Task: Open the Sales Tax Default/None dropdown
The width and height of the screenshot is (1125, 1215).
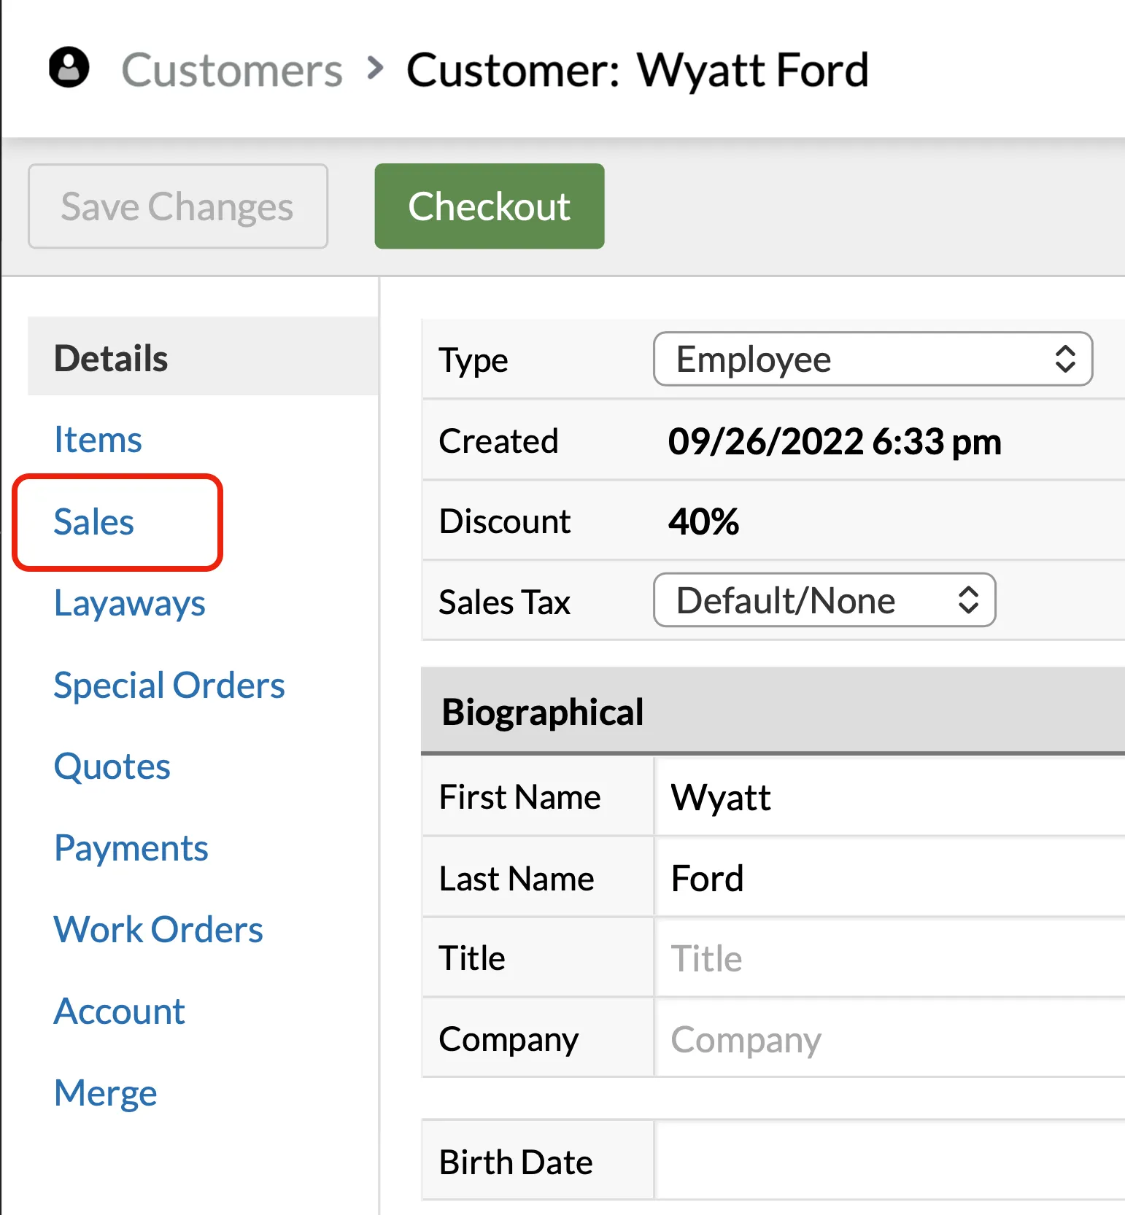Action: [824, 600]
